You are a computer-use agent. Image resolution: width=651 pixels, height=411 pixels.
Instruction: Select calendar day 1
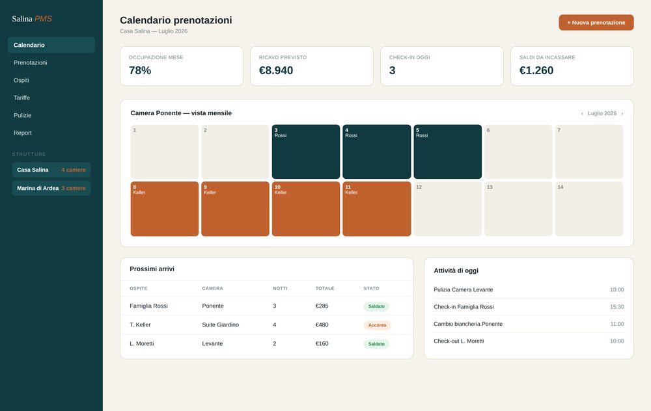pyautogui.click(x=165, y=152)
